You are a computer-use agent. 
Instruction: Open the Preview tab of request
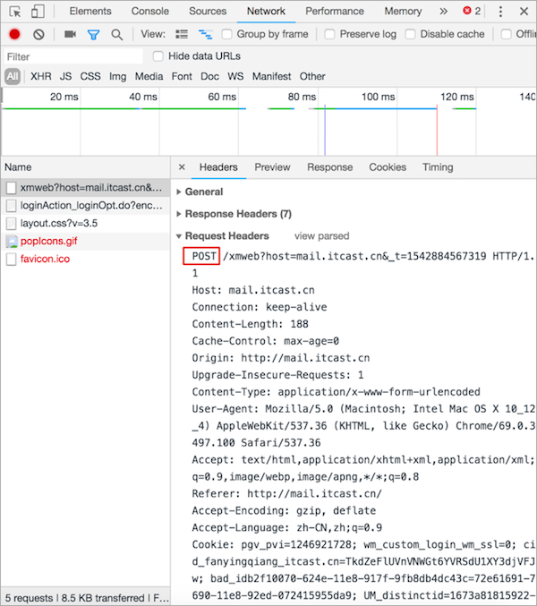click(272, 167)
